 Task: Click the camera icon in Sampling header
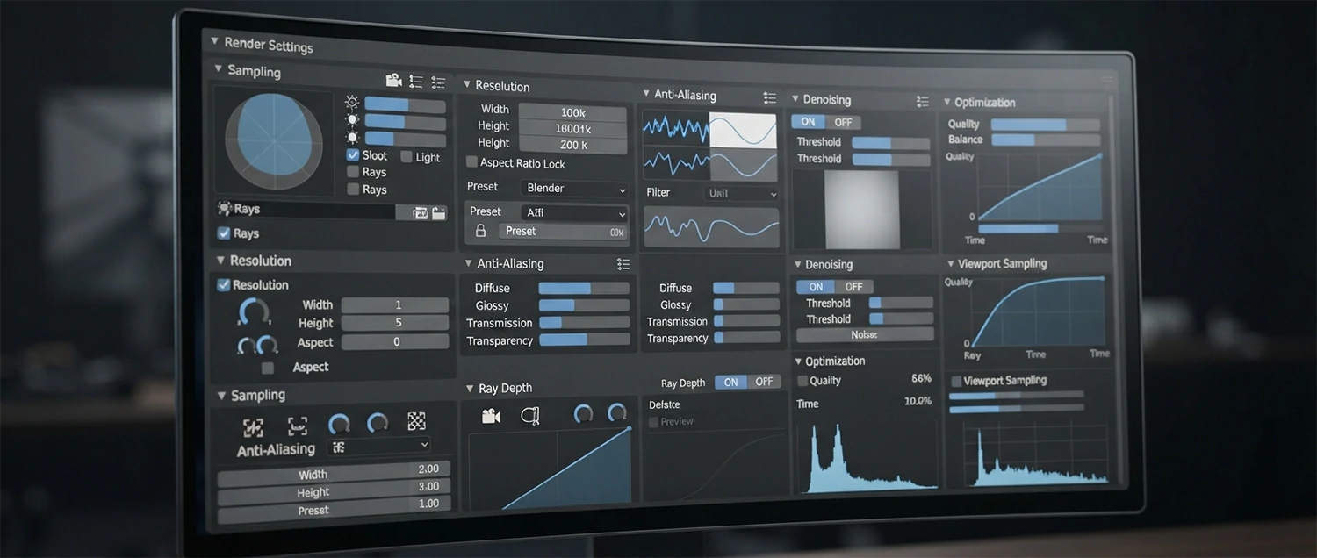(x=393, y=81)
